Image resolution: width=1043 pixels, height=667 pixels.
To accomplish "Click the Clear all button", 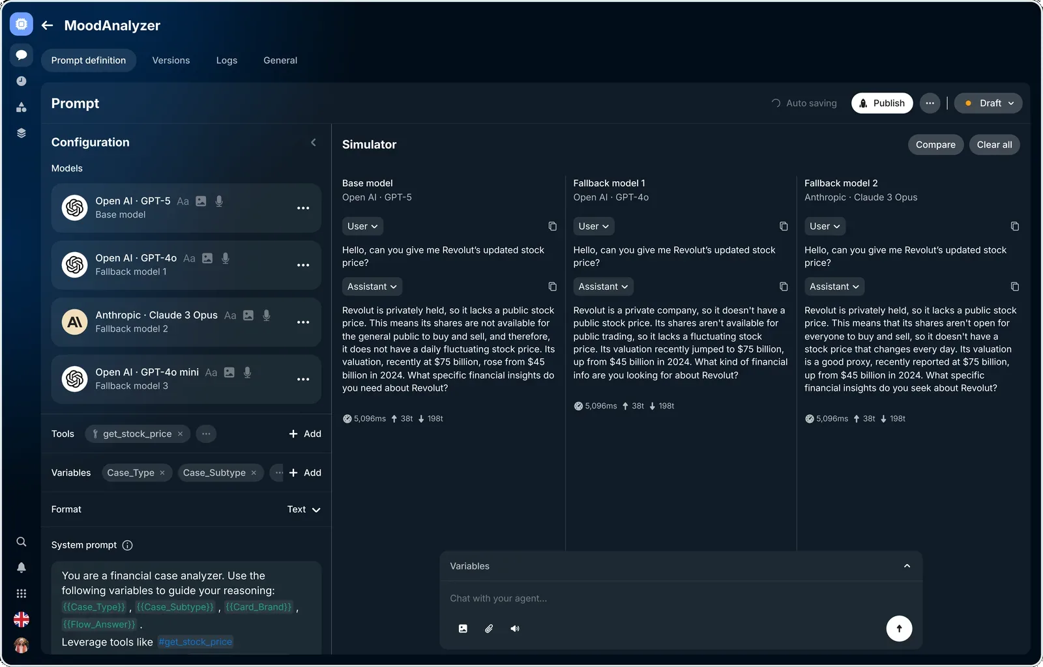I will pos(994,145).
